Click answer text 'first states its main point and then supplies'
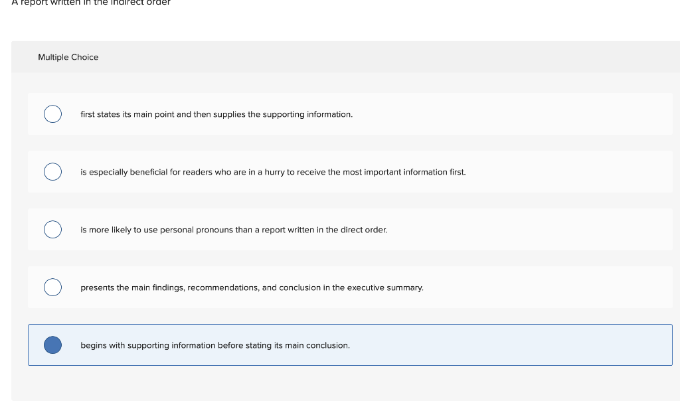Screen dimensions: 680x405 (x=216, y=114)
